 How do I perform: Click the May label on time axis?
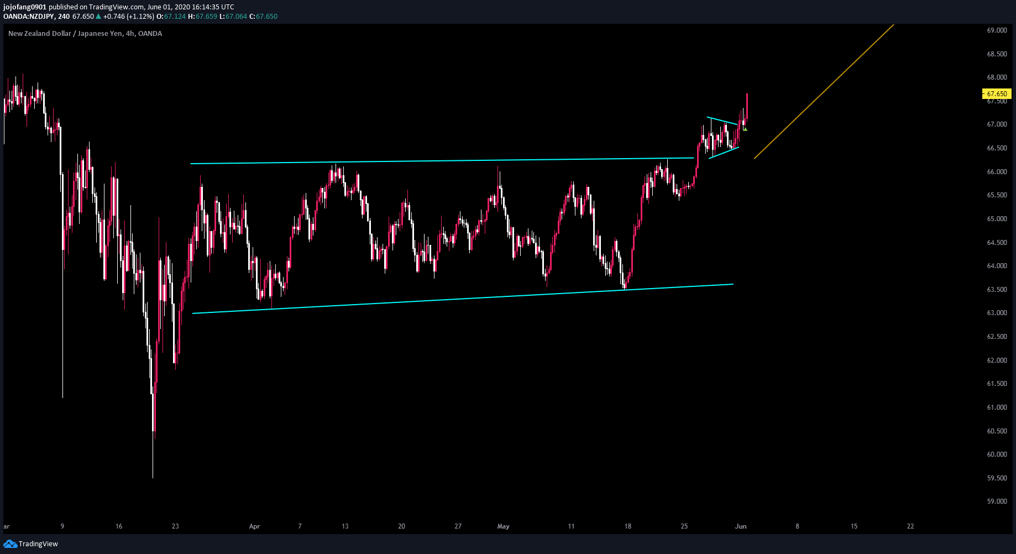click(x=503, y=526)
